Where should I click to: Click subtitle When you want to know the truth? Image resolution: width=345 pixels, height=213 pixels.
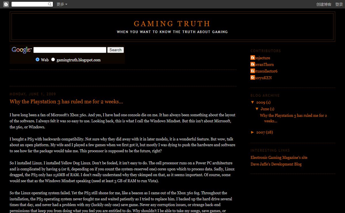pos(172,32)
